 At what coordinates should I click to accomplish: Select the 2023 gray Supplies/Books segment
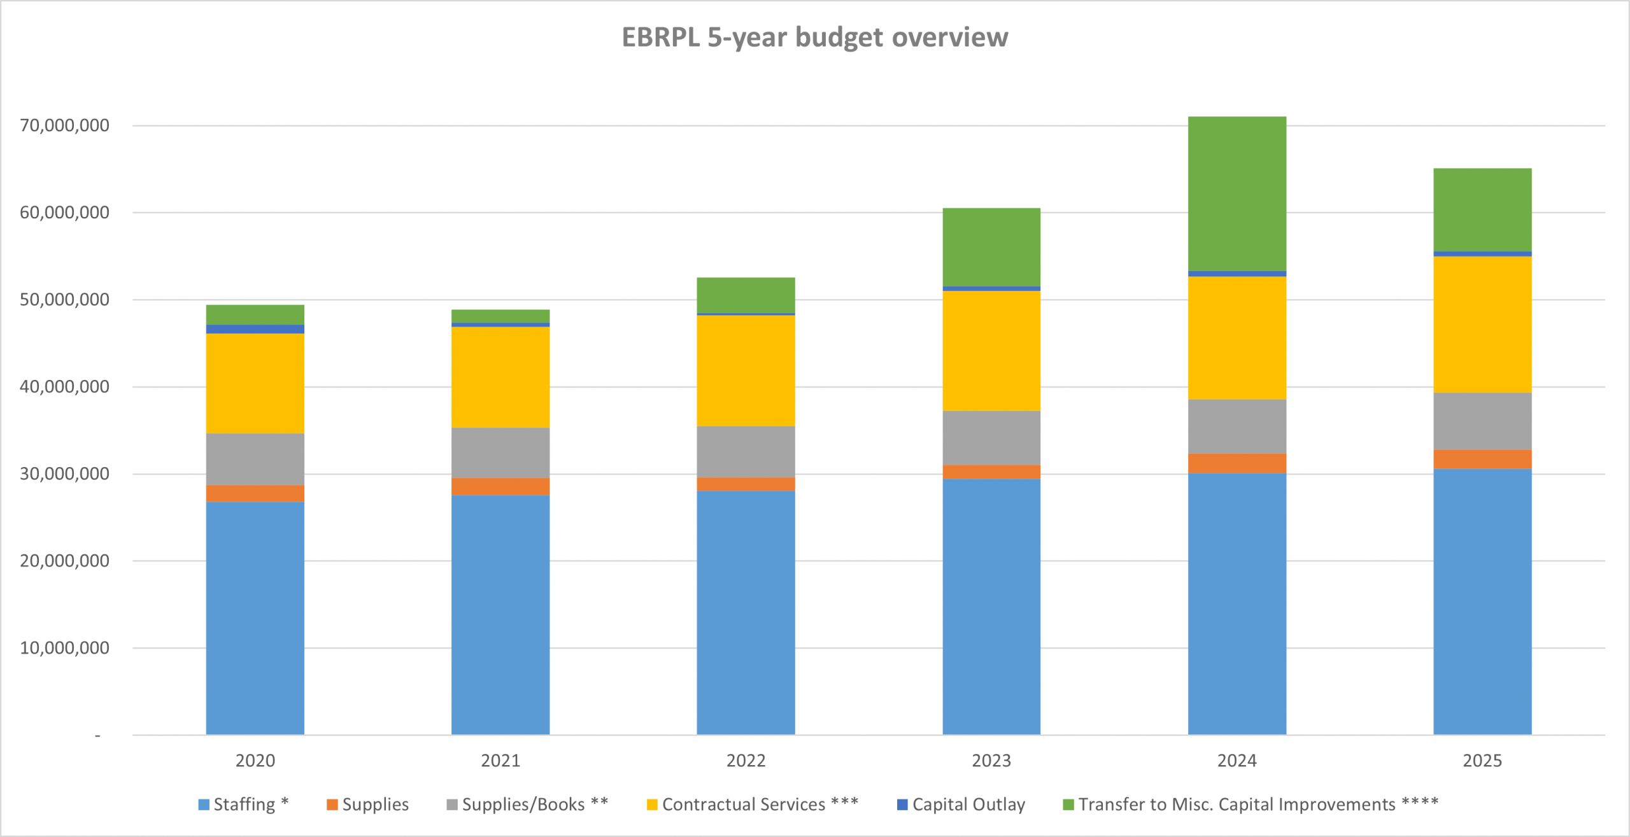pos(991,438)
